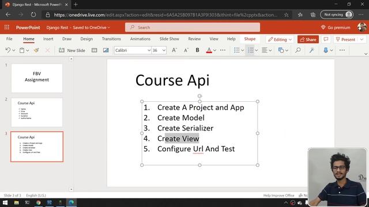Toggle the bullets list icon
The image size is (369, 207).
click(237, 50)
